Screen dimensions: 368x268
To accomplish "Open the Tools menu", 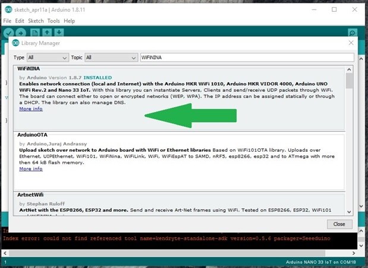I will pyautogui.click(x=54, y=21).
